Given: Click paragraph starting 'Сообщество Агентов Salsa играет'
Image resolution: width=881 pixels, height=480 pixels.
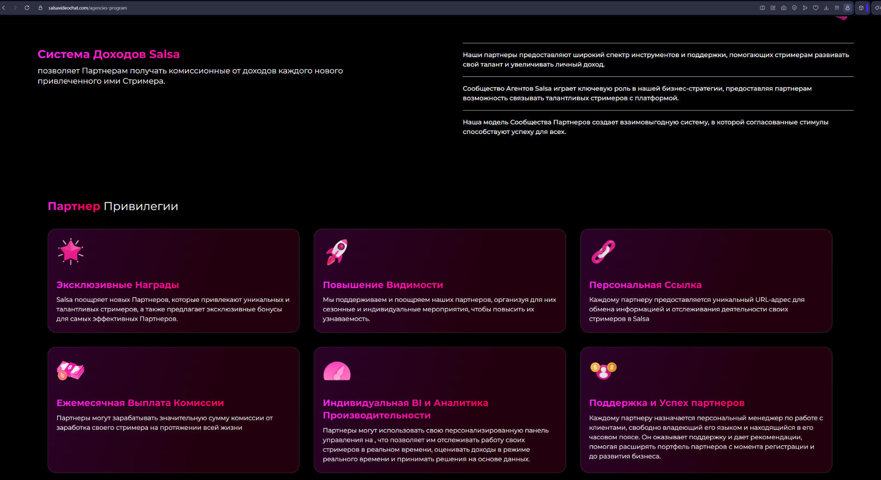Looking at the screenshot, I should point(637,93).
